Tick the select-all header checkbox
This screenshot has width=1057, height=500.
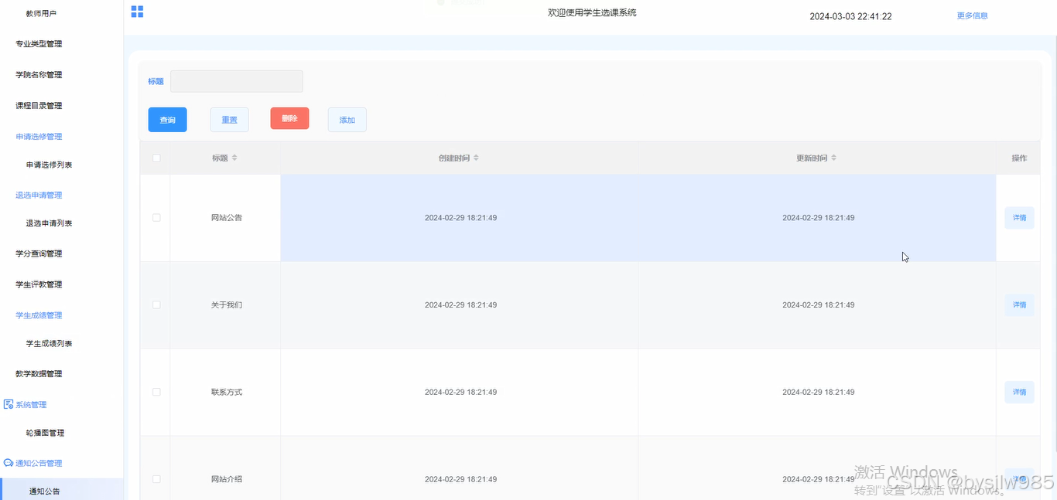pyautogui.click(x=156, y=158)
